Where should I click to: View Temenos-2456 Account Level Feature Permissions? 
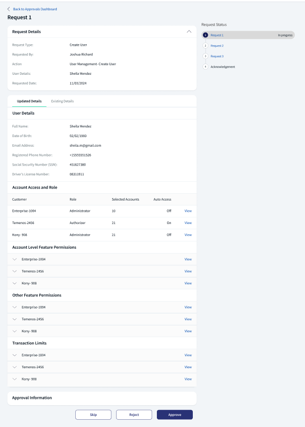[188, 271]
